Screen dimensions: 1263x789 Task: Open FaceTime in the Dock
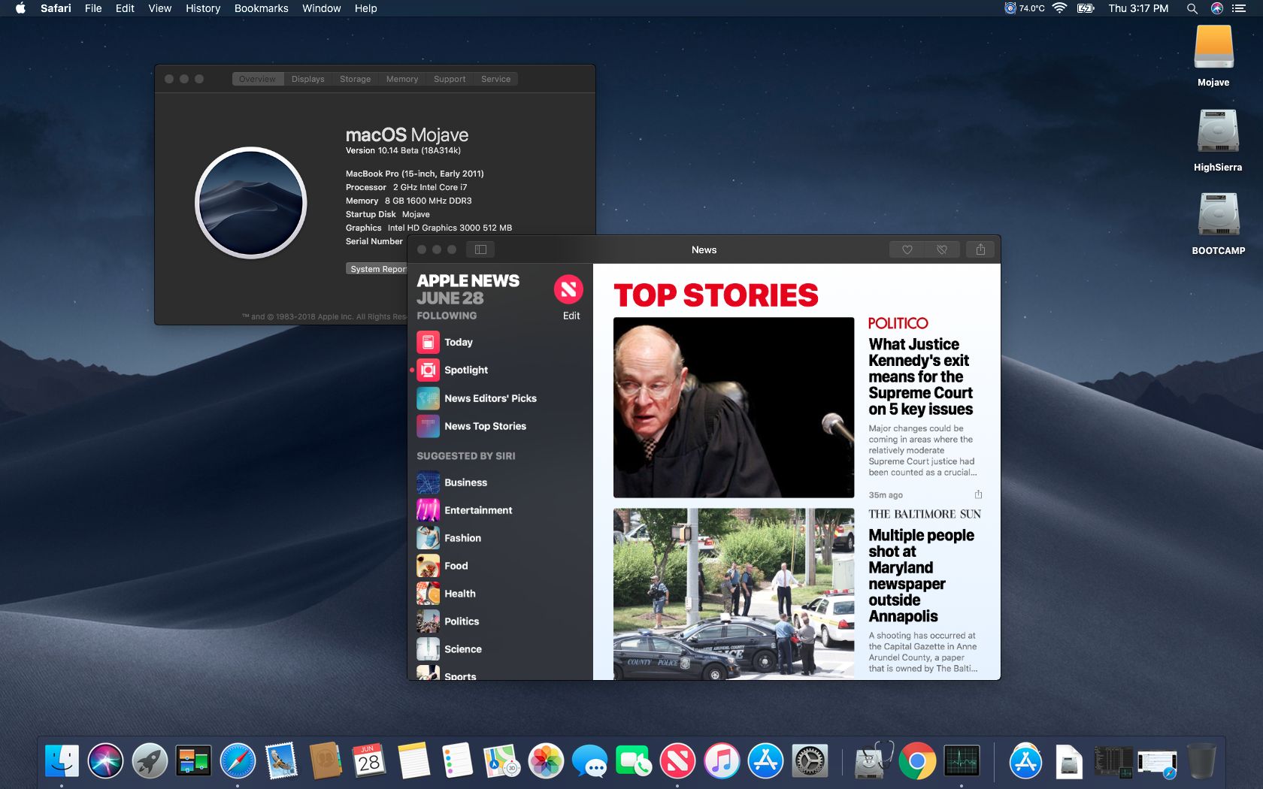(634, 761)
